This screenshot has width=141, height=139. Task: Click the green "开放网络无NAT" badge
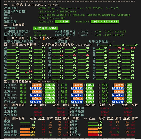pos(46,28)
